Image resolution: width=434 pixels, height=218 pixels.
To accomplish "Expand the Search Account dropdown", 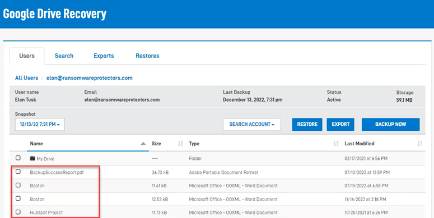I will click(252, 124).
